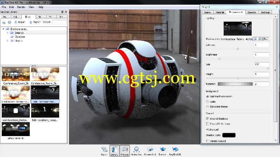The height and width of the screenshot is (157, 280).
Task: Click the Contrast value field
Action: pyautogui.click(x=261, y=45)
